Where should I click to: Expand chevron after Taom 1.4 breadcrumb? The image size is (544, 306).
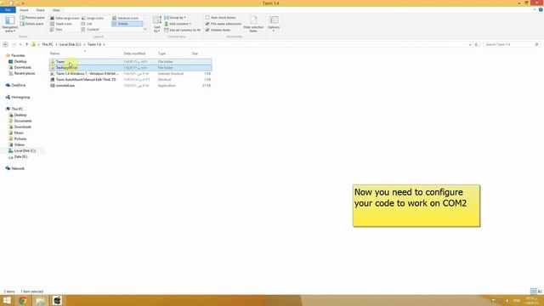click(104, 44)
